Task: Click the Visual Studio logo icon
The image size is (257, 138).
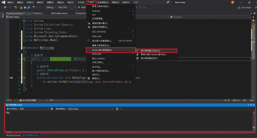Action: coord(3,2)
